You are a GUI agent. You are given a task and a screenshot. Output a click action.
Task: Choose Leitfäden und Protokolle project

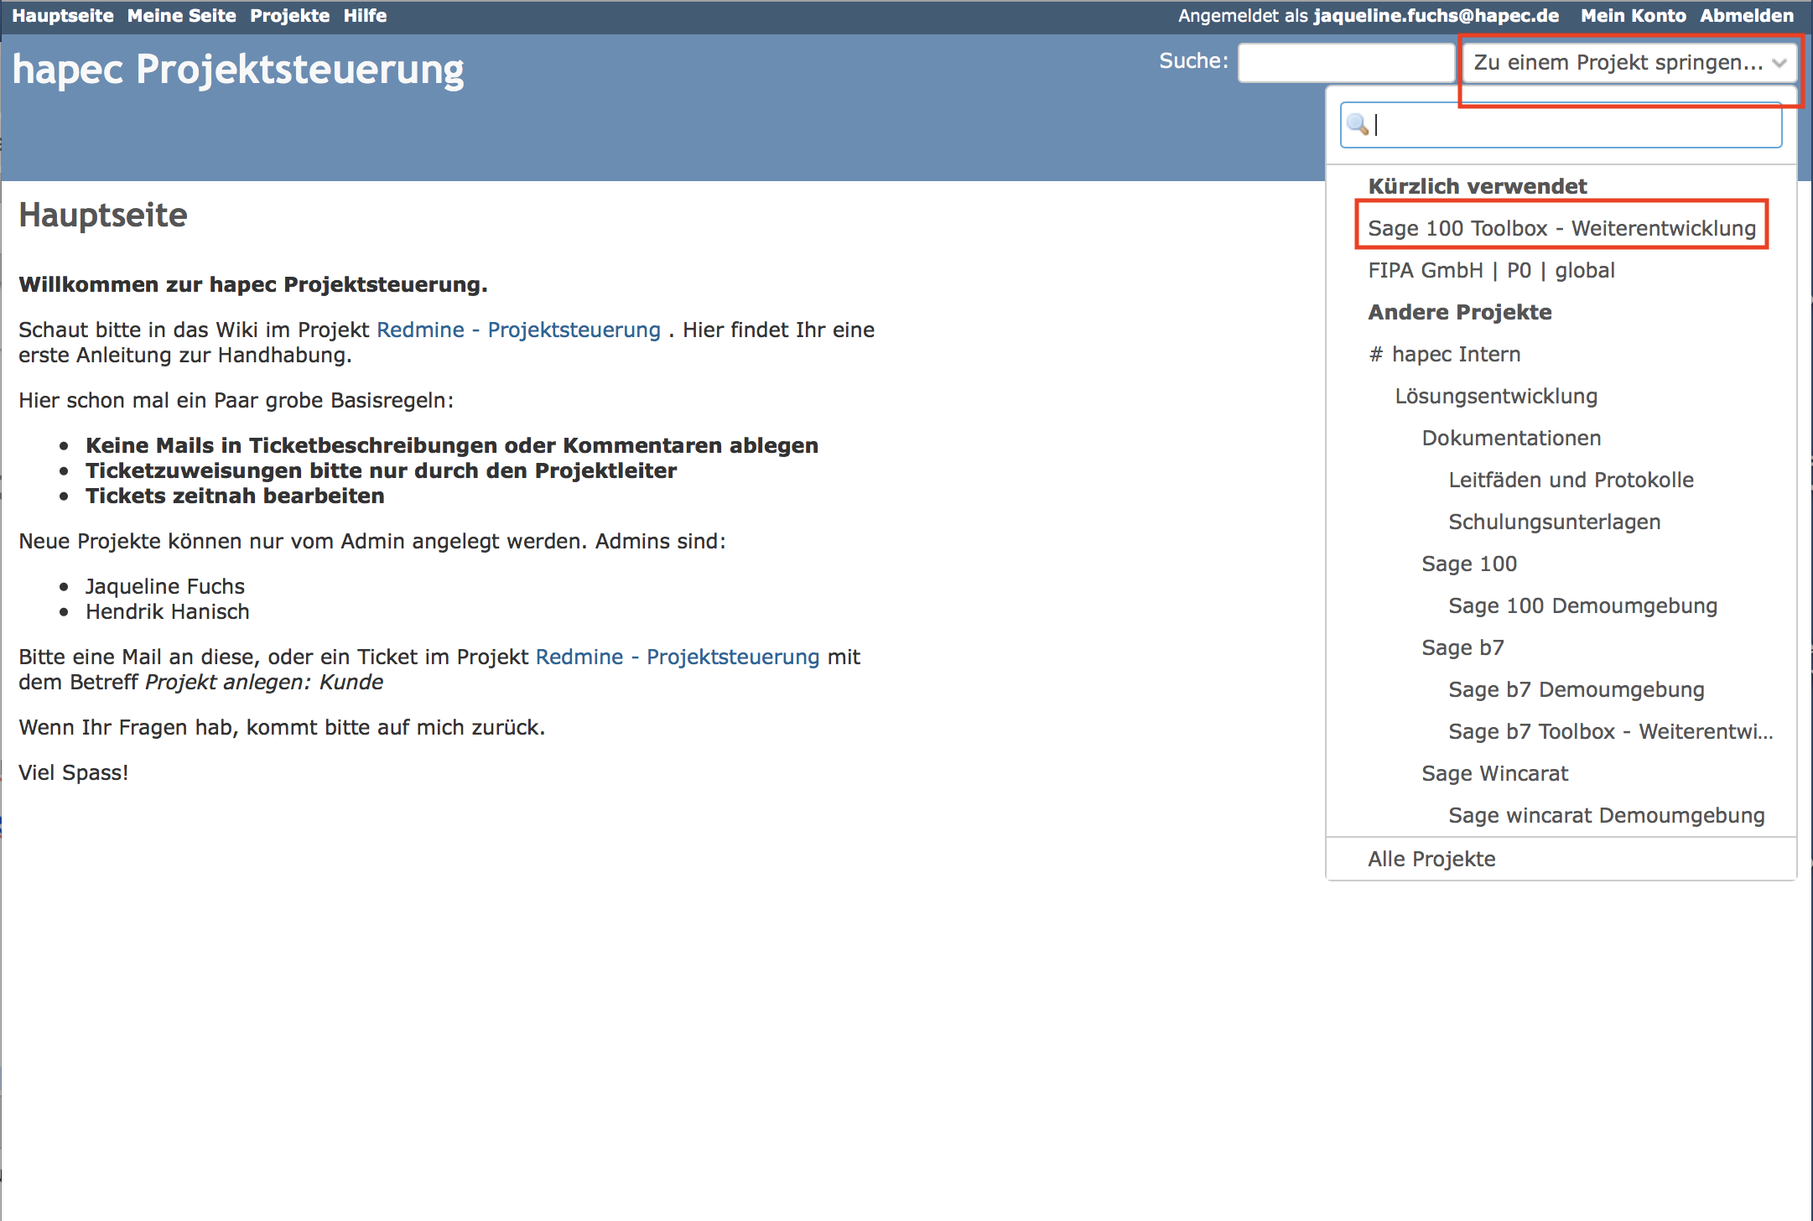pyautogui.click(x=1571, y=480)
